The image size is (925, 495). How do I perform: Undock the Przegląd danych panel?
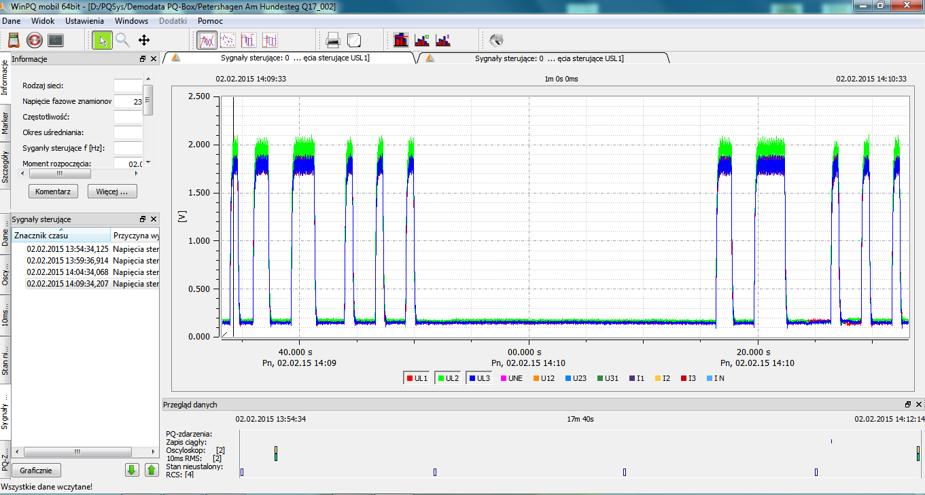click(x=908, y=404)
